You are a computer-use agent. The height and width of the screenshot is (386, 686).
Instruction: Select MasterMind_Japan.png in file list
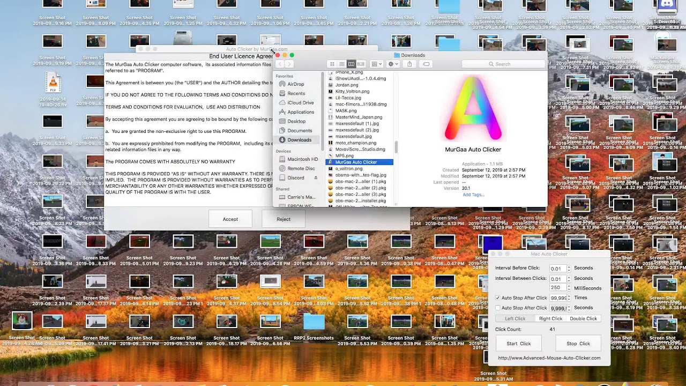[359, 117]
